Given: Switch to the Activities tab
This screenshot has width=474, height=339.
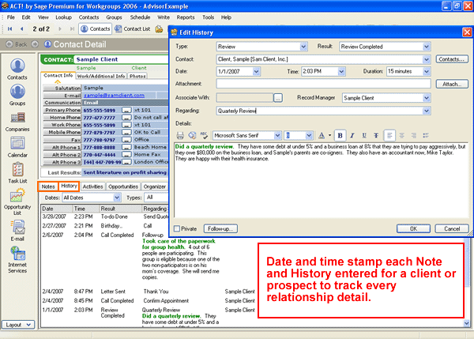Looking at the screenshot, I should click(x=92, y=186).
